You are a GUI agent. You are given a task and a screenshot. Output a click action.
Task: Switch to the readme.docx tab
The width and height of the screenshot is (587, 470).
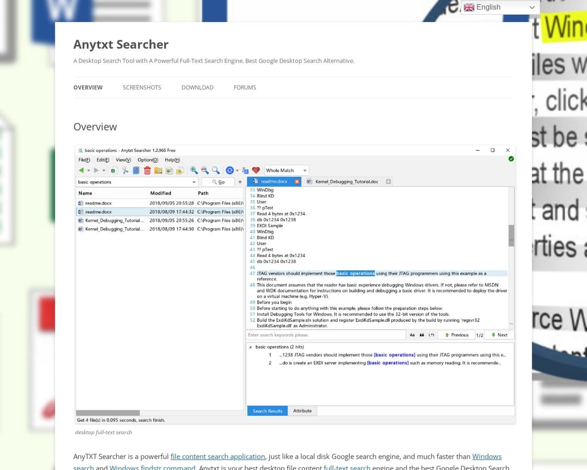[274, 181]
